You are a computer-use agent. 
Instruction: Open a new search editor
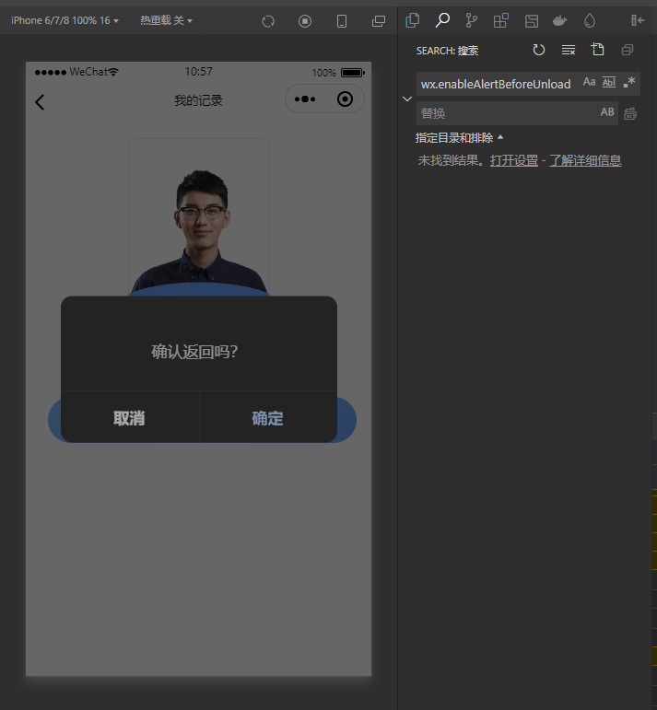pyautogui.click(x=598, y=50)
